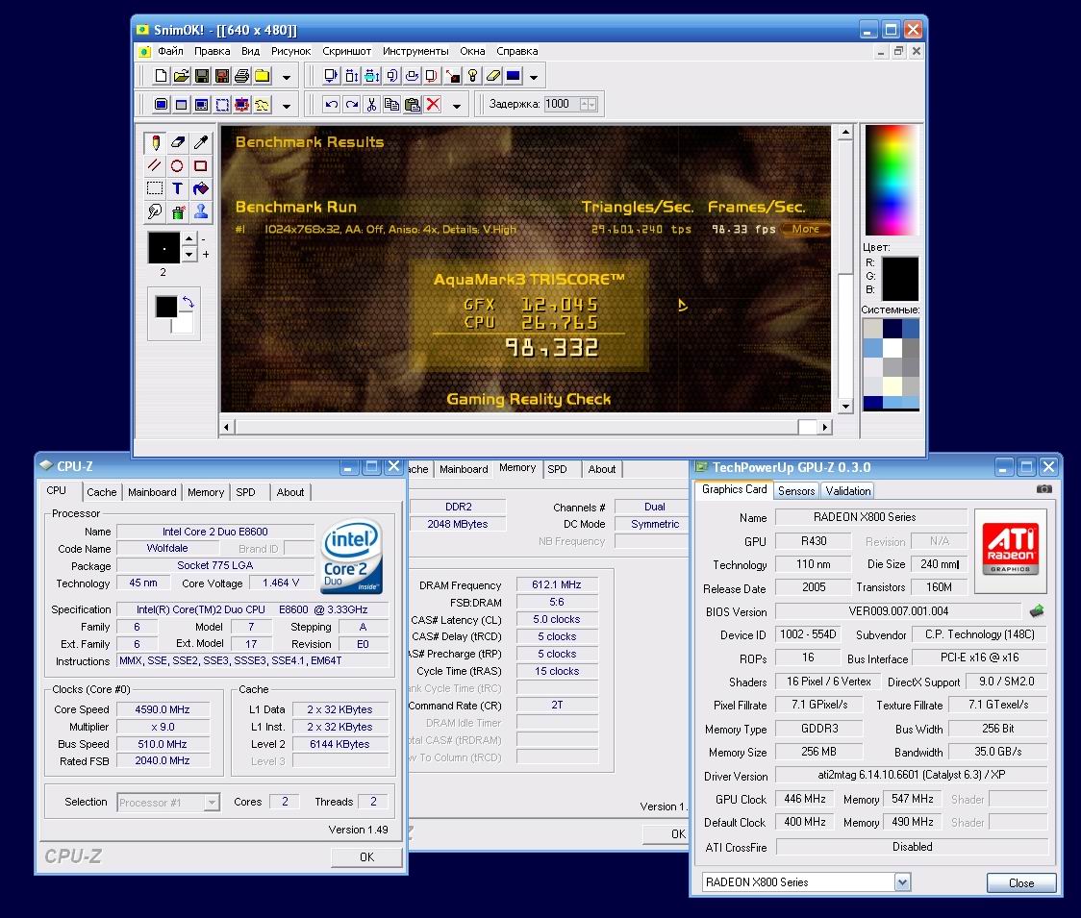Click the vertical scrollbar down arrow
1081x918 pixels.
pyautogui.click(x=845, y=407)
